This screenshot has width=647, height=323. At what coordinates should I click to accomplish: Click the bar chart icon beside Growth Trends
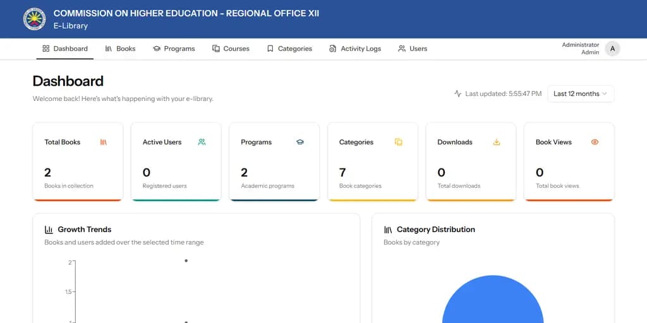(x=49, y=230)
